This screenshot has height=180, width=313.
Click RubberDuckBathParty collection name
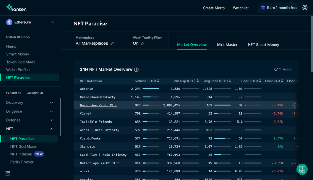[98, 97]
